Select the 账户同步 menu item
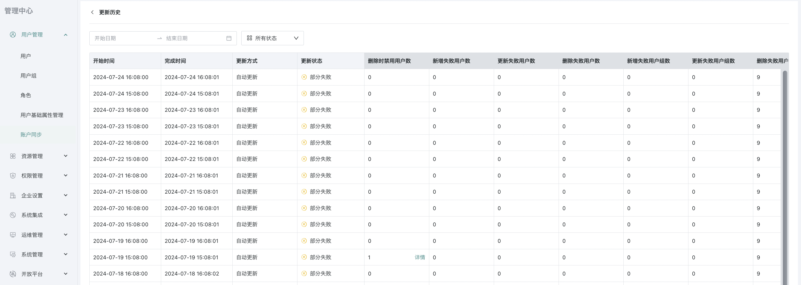801x285 pixels. [31, 135]
